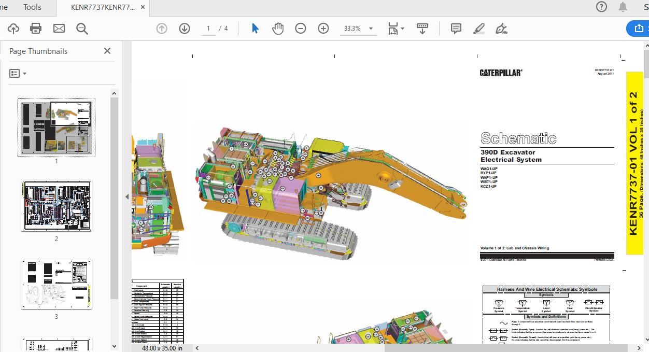Viewport: 649px width, 352px height.
Task: Open the Tools tab
Action: (x=32, y=7)
